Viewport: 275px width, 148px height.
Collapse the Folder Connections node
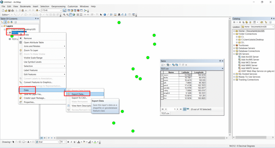pos(234,34)
